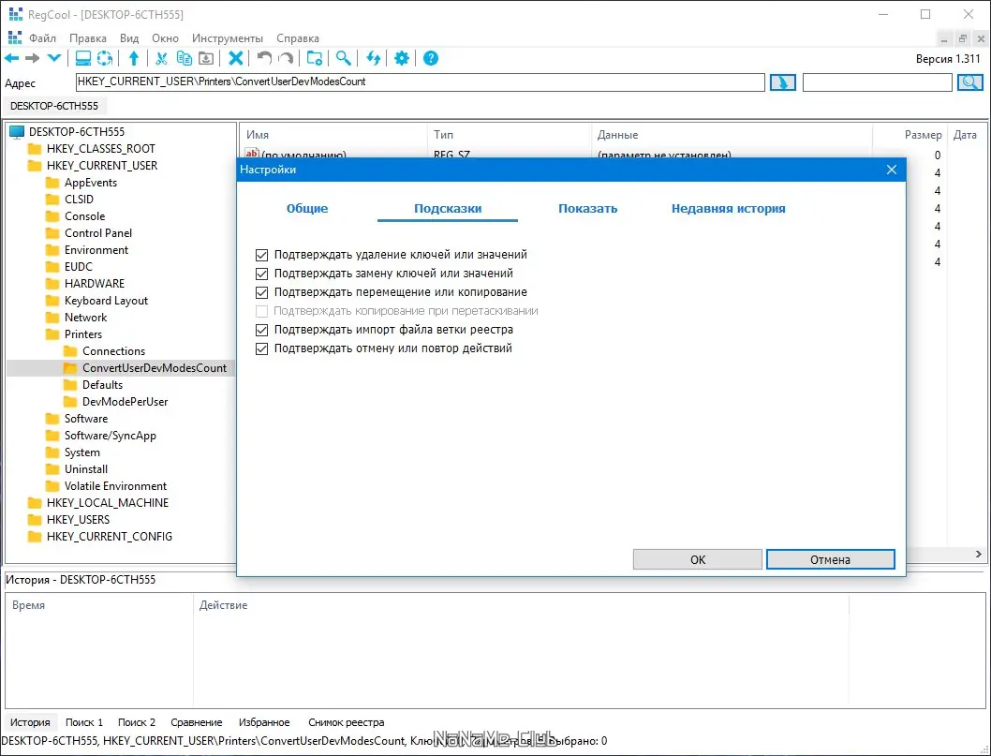Go forward with the gray right arrow
The image size is (991, 756).
32,58
